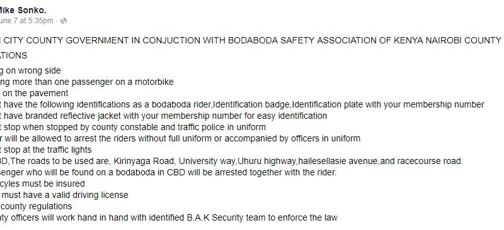Click the line listing Kirinyaga Road and University way
The width and height of the screenshot is (504, 230).
[x=231, y=161]
